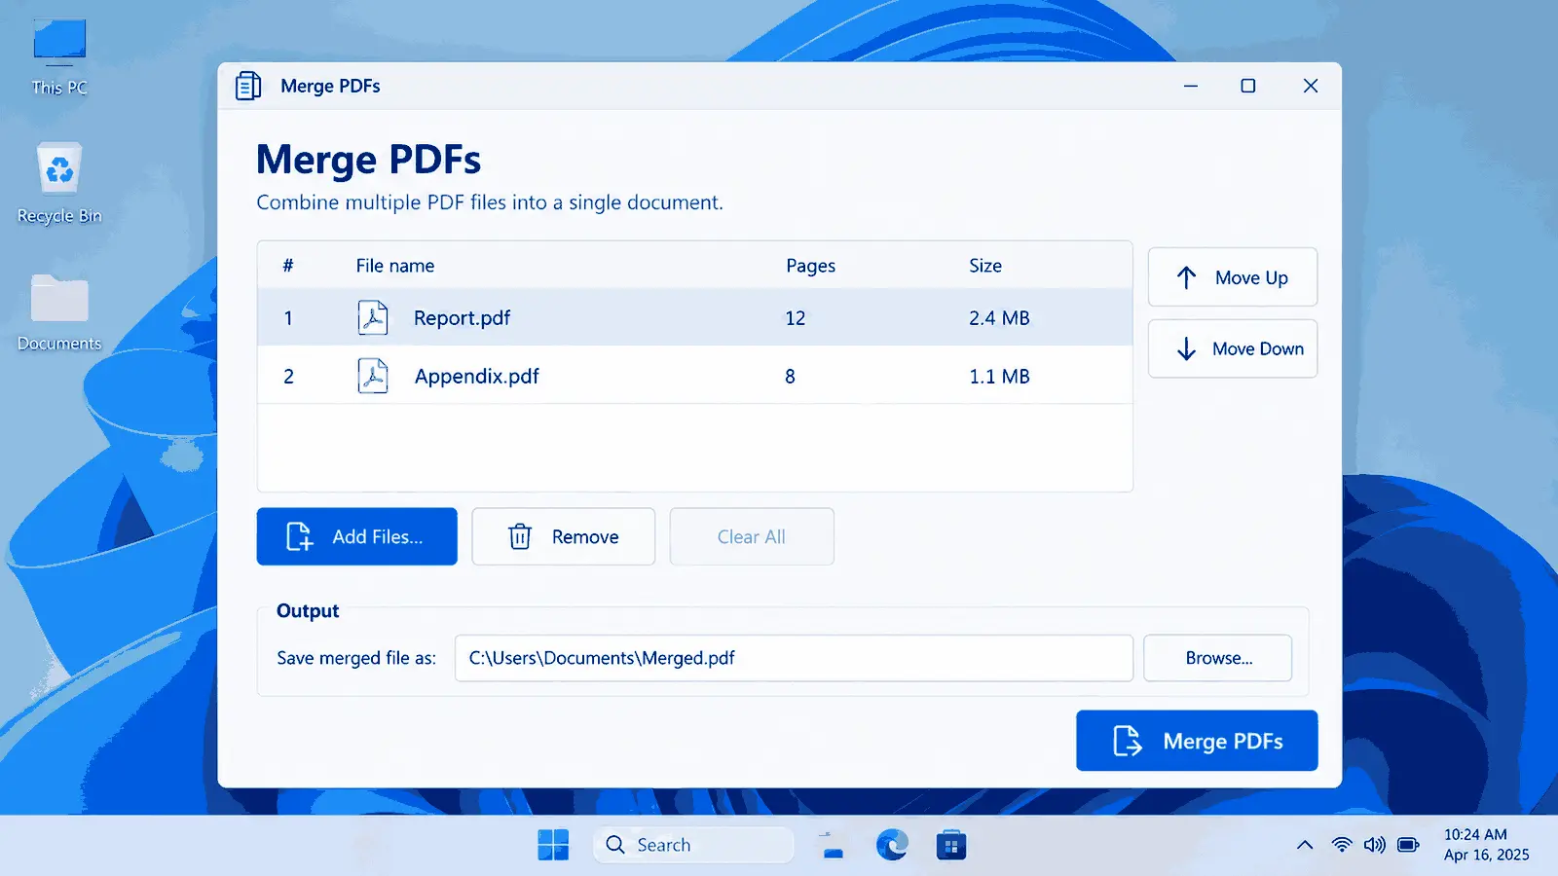Open Microsoft Store from the taskbar
This screenshot has height=876, width=1558.
[x=951, y=845]
